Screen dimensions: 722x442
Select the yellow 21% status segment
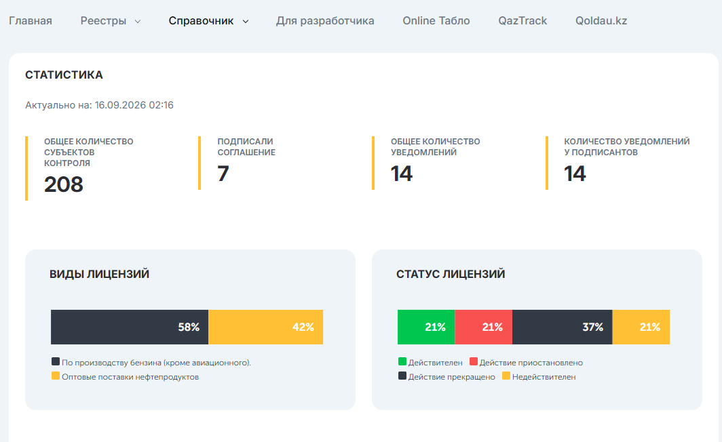(641, 327)
